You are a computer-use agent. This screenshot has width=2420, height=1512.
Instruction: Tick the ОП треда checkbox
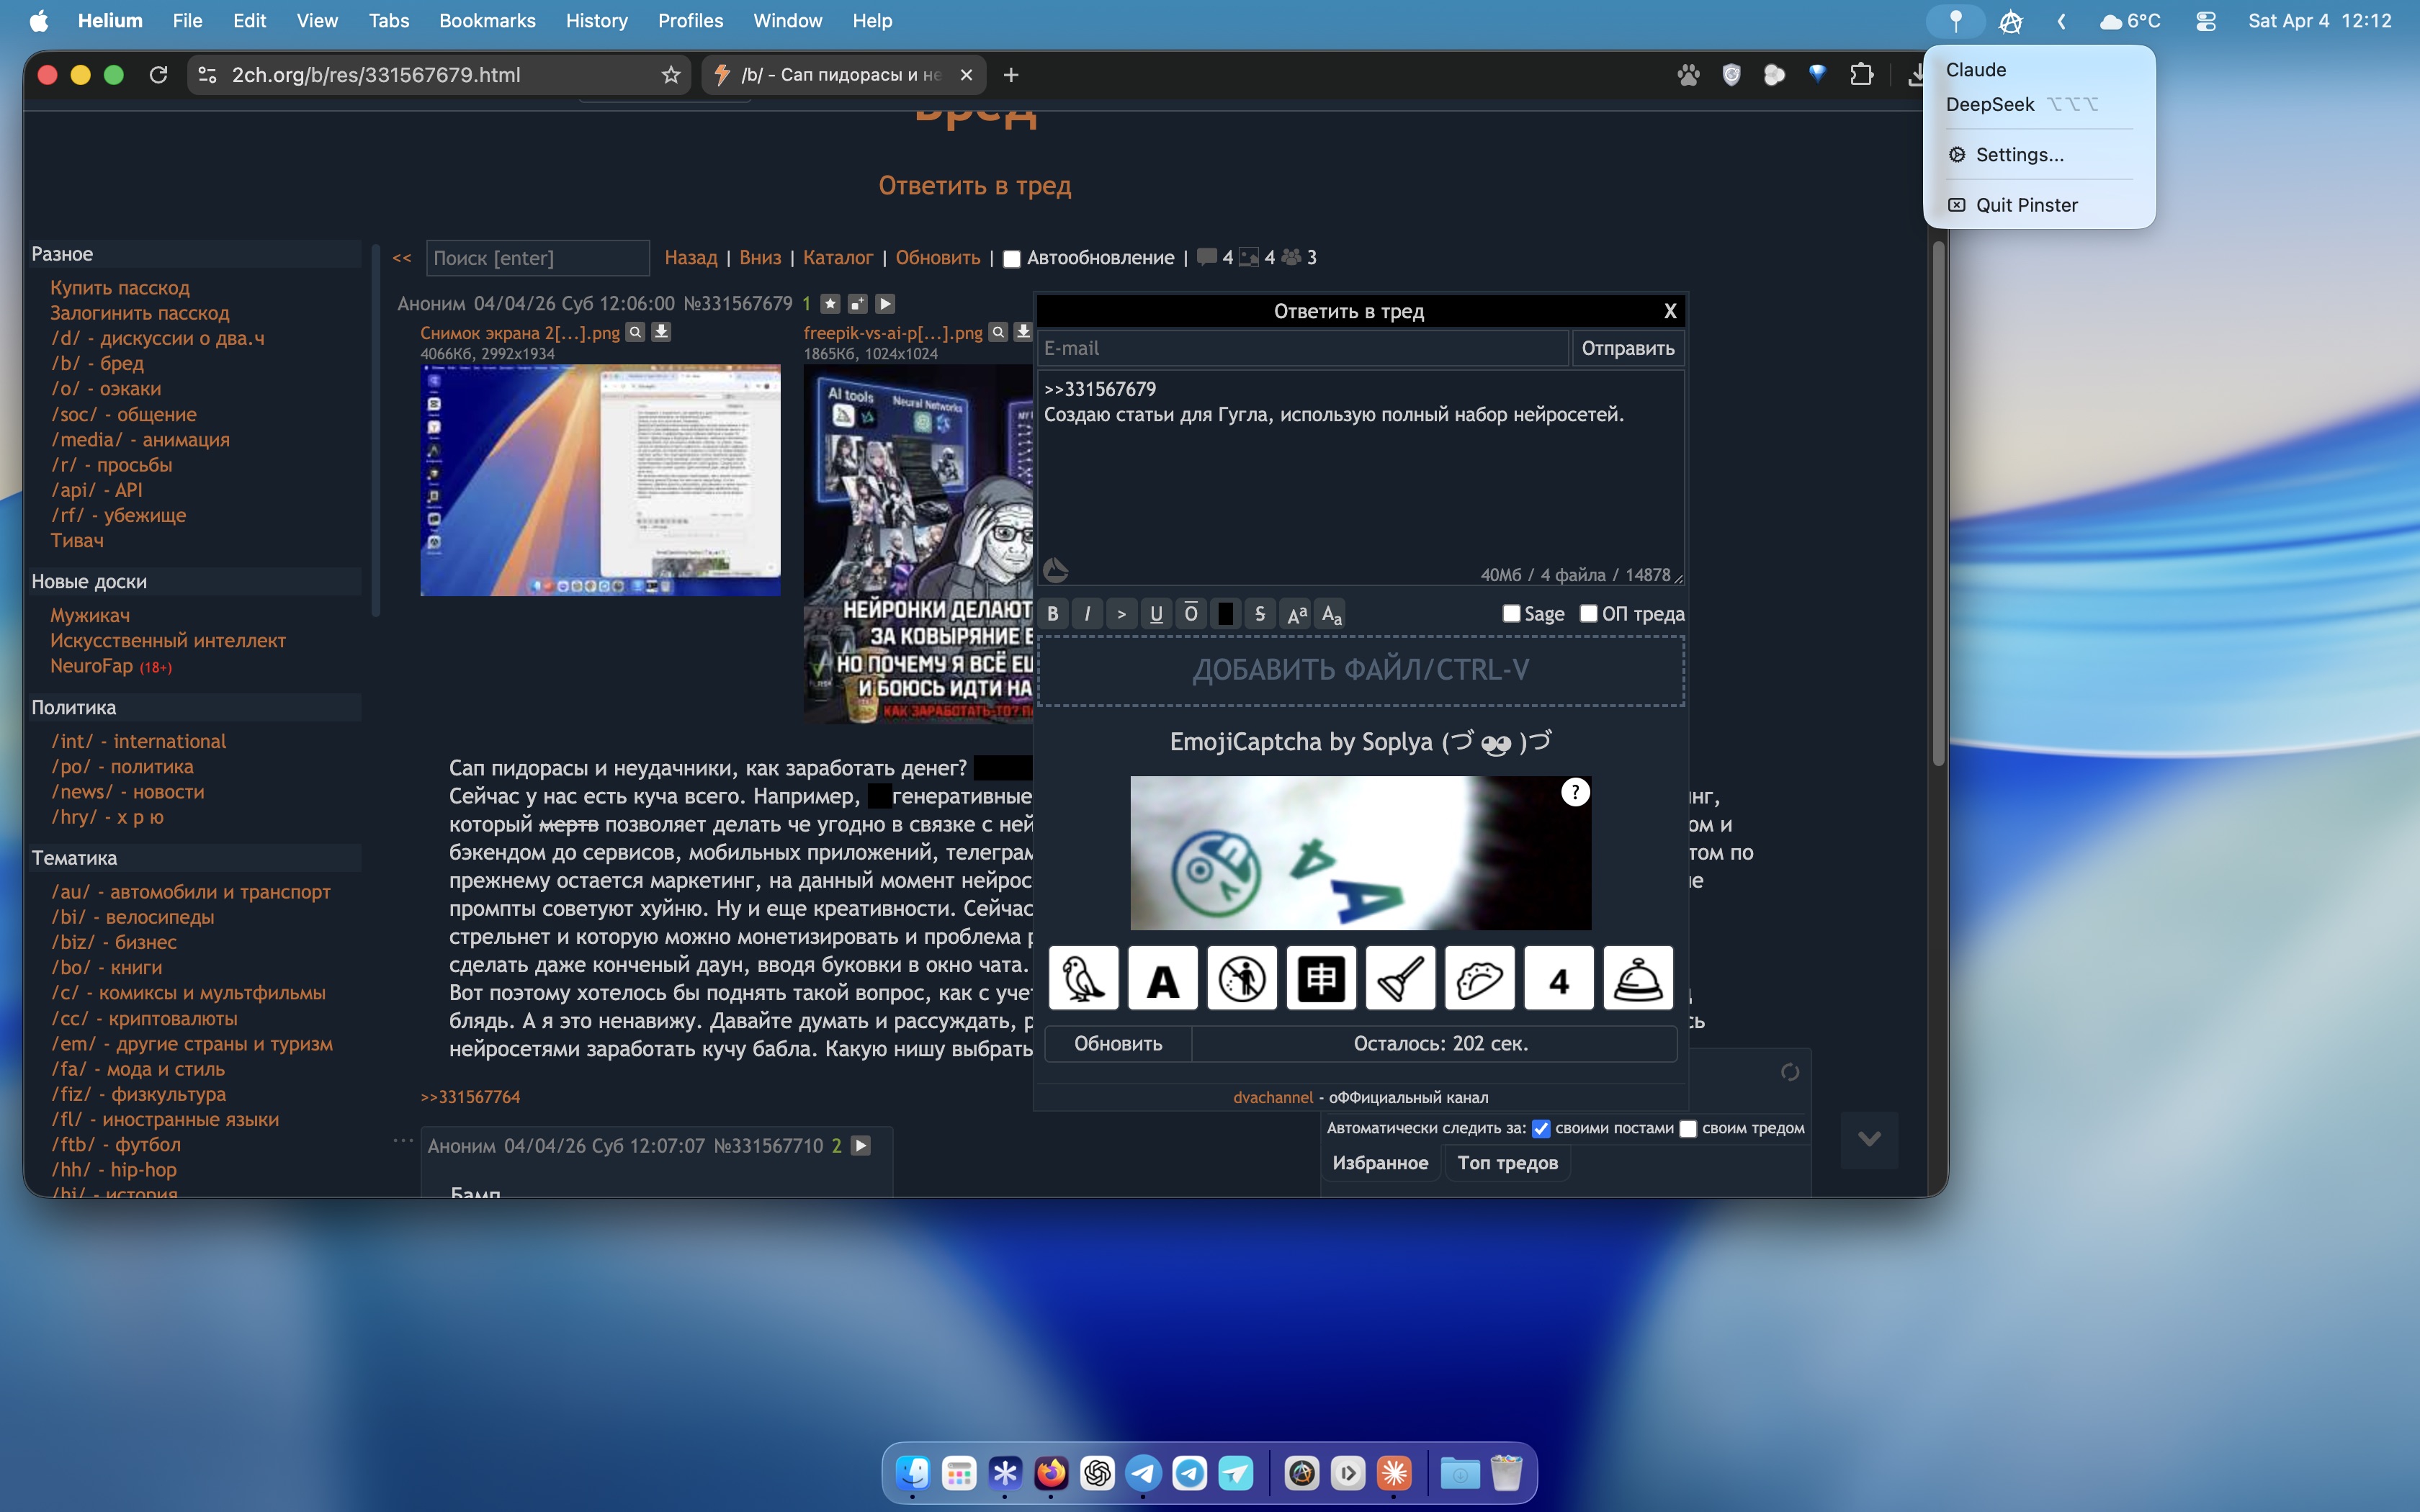coord(1588,613)
